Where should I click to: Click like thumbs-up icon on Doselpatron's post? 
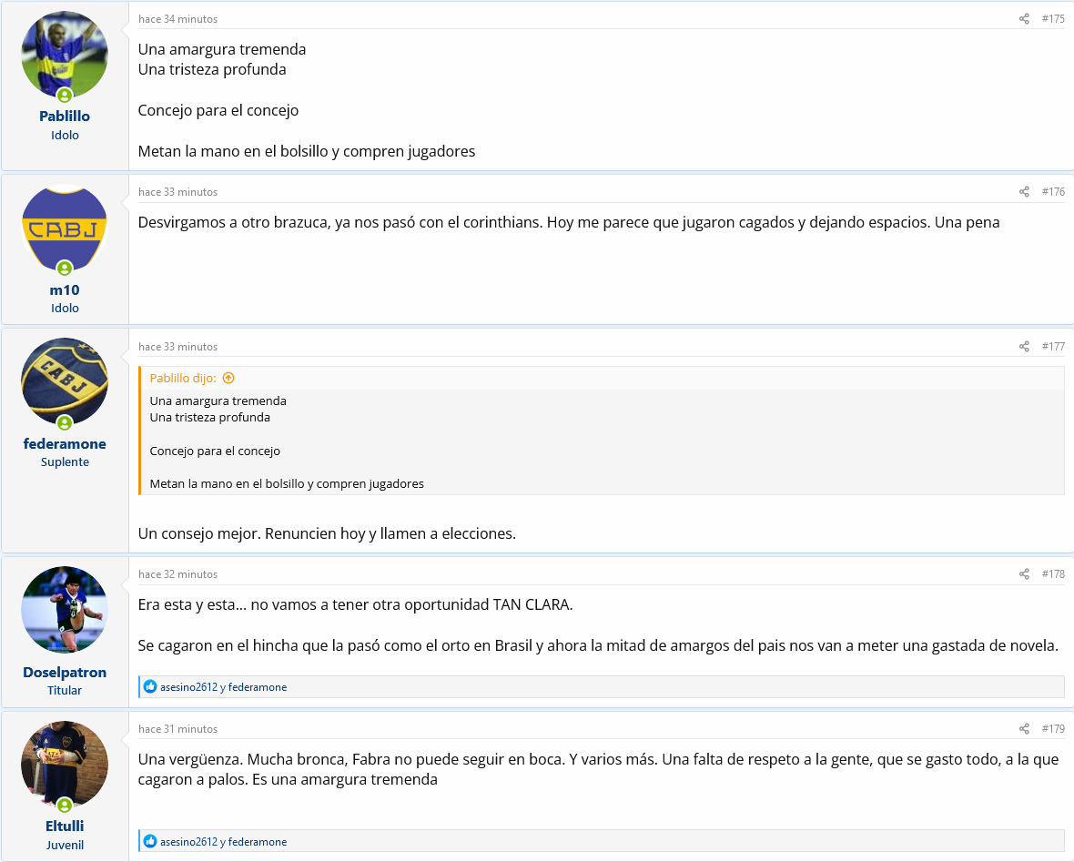150,686
